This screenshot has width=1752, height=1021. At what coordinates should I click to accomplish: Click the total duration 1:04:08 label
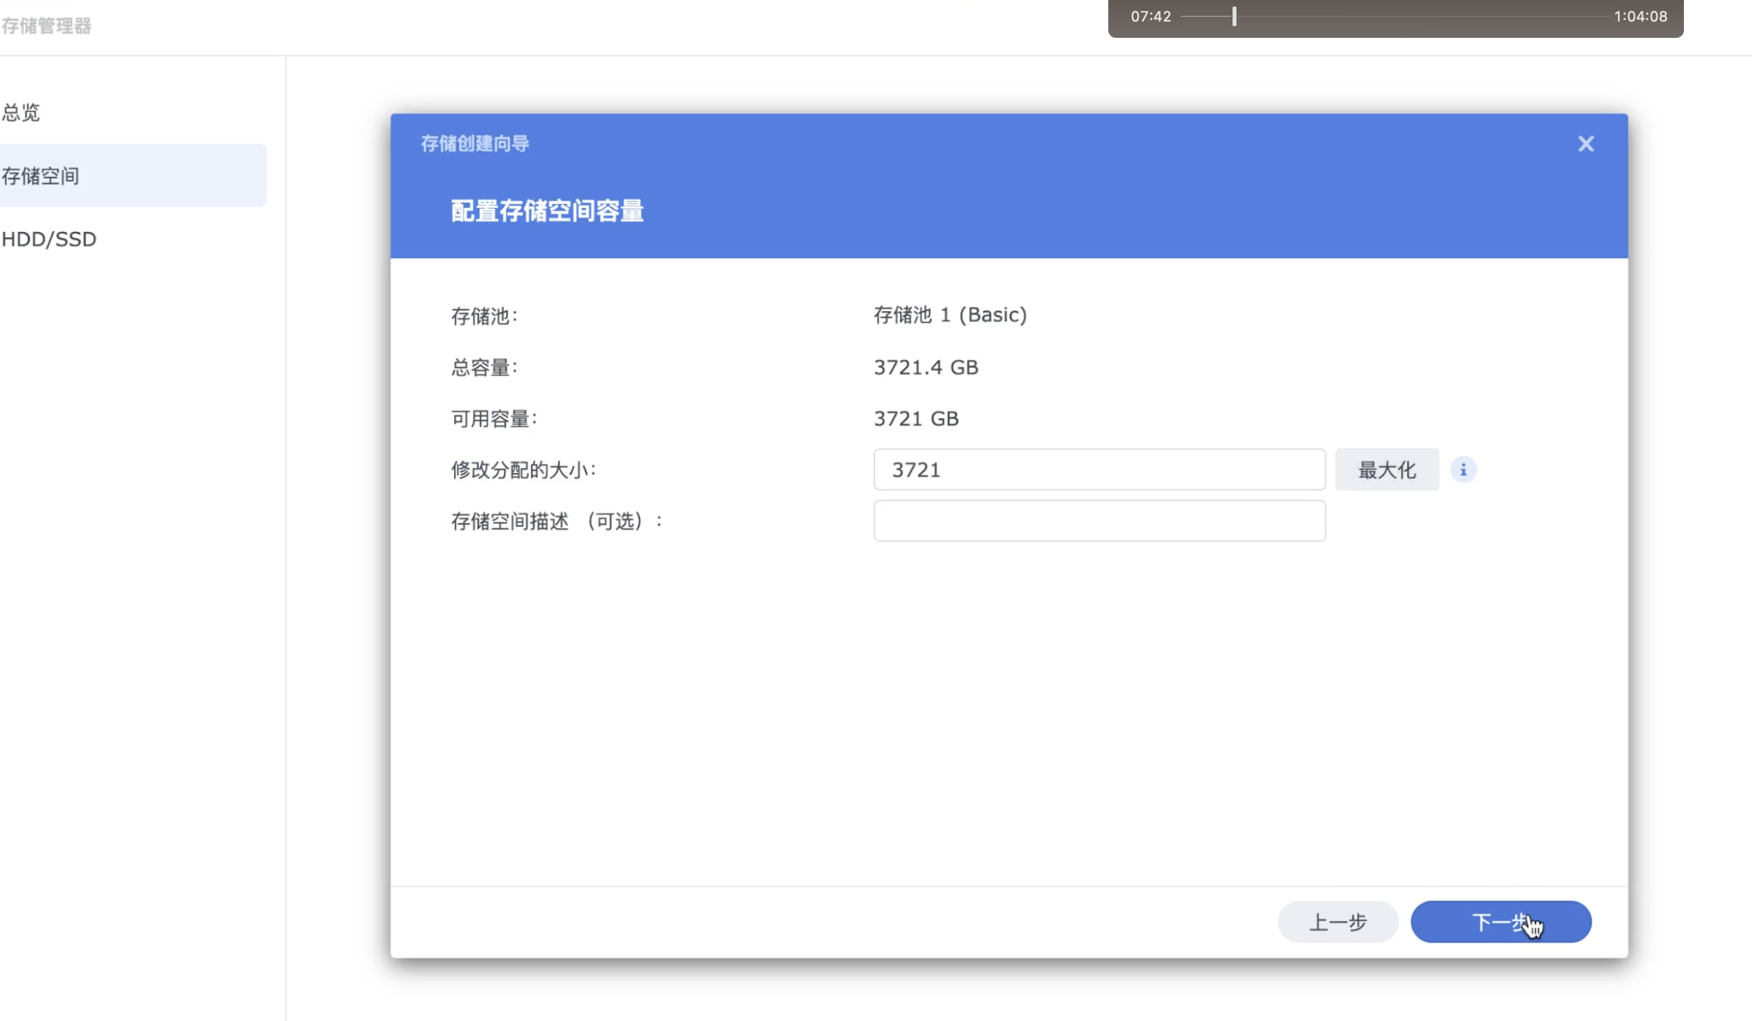point(1642,16)
